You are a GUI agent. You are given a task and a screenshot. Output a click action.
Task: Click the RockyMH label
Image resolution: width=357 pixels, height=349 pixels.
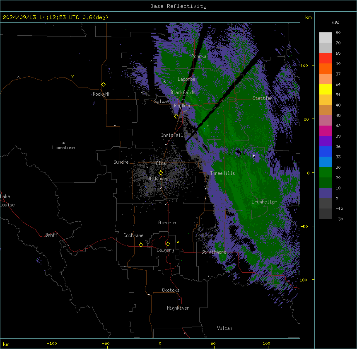pos(101,94)
